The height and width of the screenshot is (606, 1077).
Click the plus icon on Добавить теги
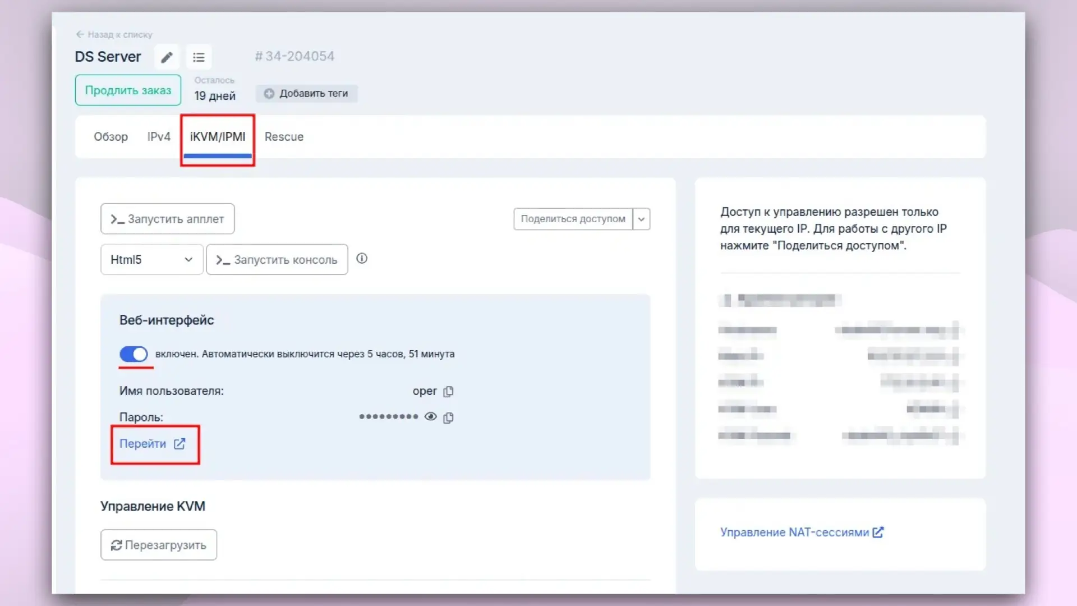pyautogui.click(x=269, y=94)
